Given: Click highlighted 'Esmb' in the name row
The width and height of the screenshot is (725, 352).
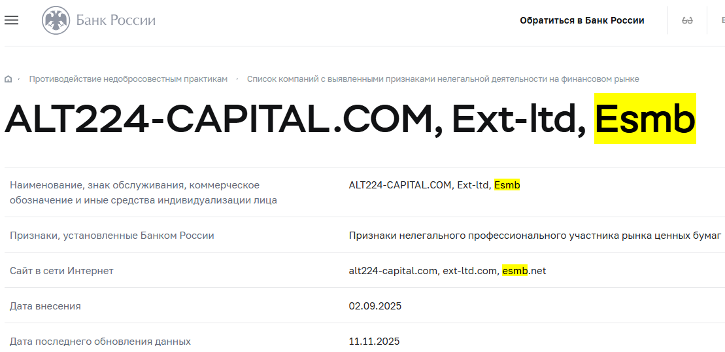Looking at the screenshot, I should click(x=507, y=185).
